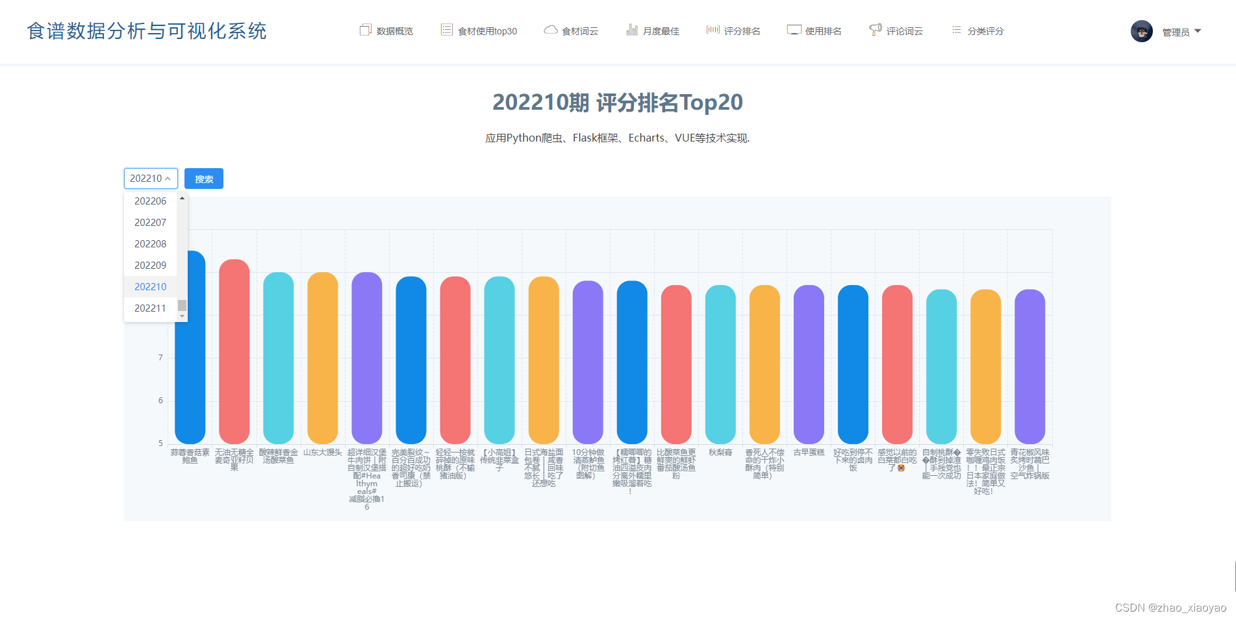1236x620 pixels.
Task: Click the 使用排名 monitor icon
Action: click(794, 30)
